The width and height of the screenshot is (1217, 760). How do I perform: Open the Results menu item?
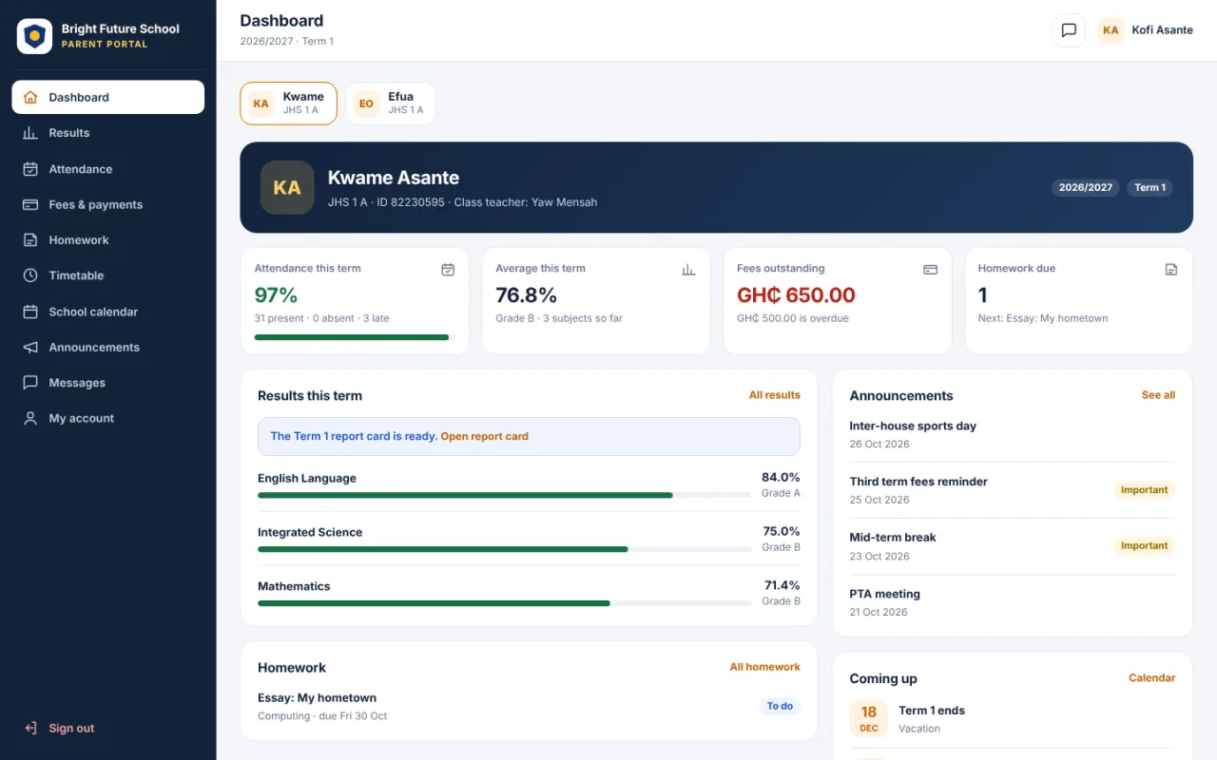(108, 133)
